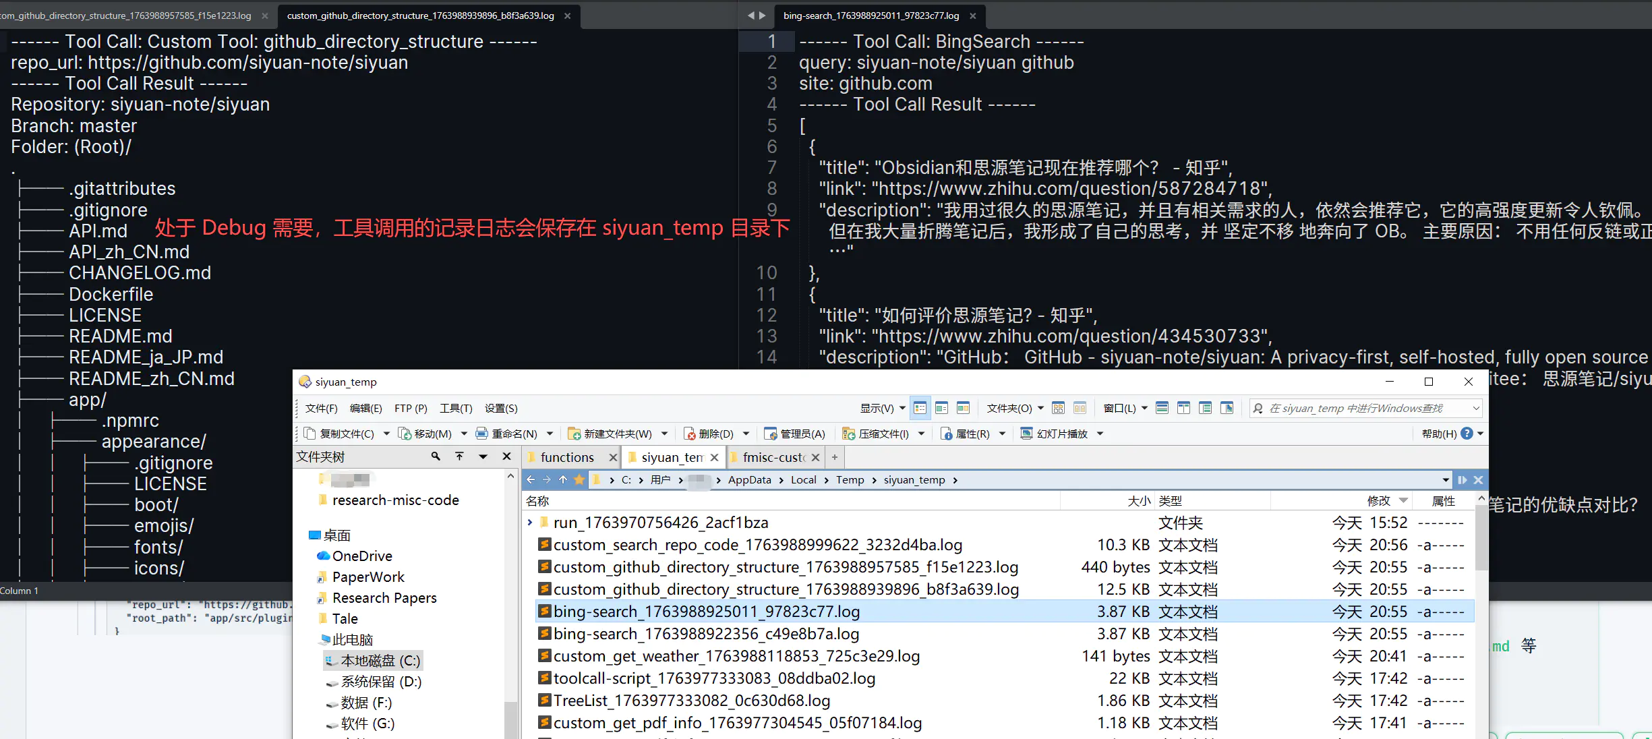Click AppData in the breadcrumb path
This screenshot has height=739, width=1652.
tap(749, 480)
